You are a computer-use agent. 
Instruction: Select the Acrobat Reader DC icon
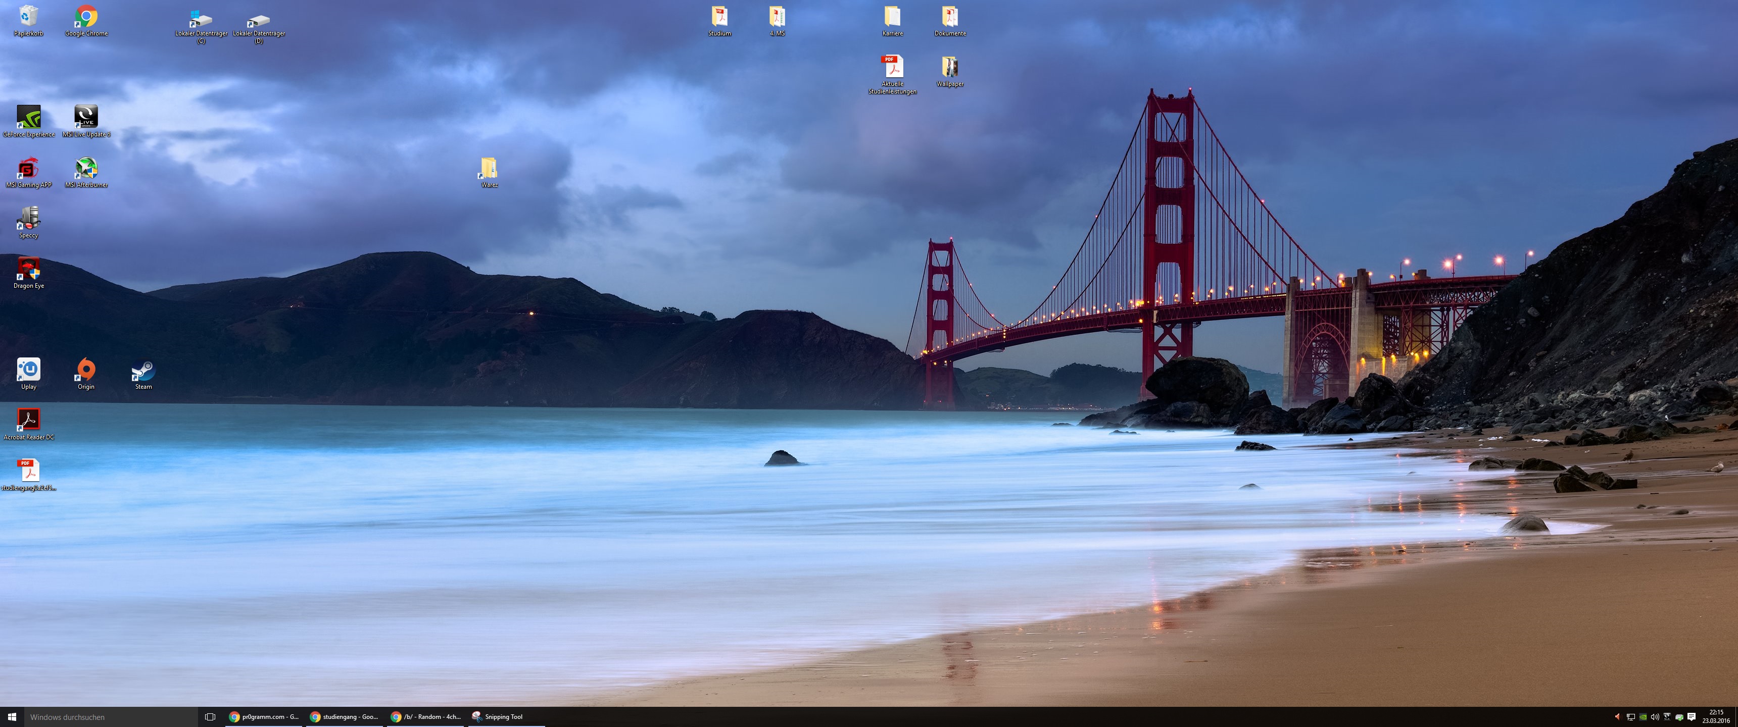pos(28,424)
